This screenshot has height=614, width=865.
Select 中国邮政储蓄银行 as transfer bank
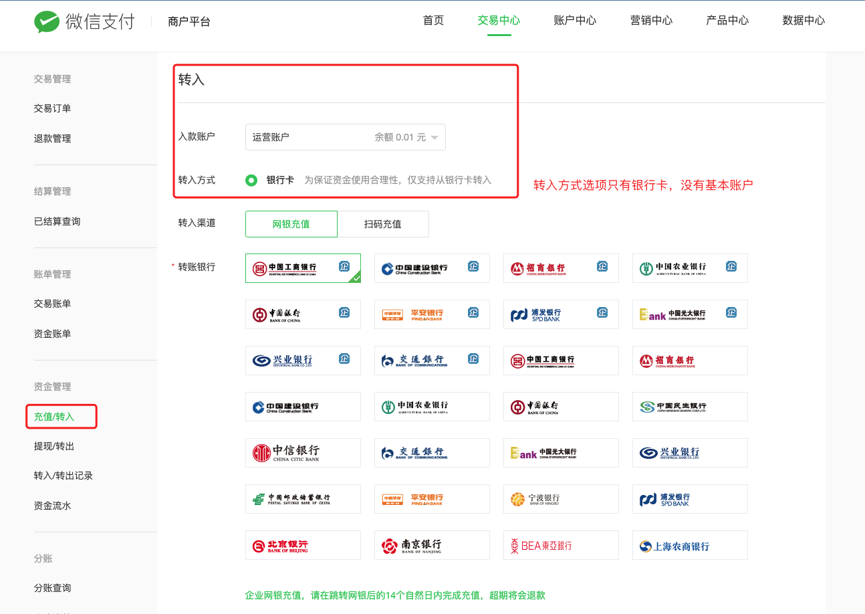(x=303, y=499)
